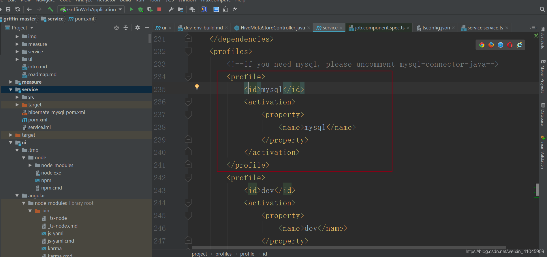
Task: Close the service pom editor tab
Action: tap(341, 28)
